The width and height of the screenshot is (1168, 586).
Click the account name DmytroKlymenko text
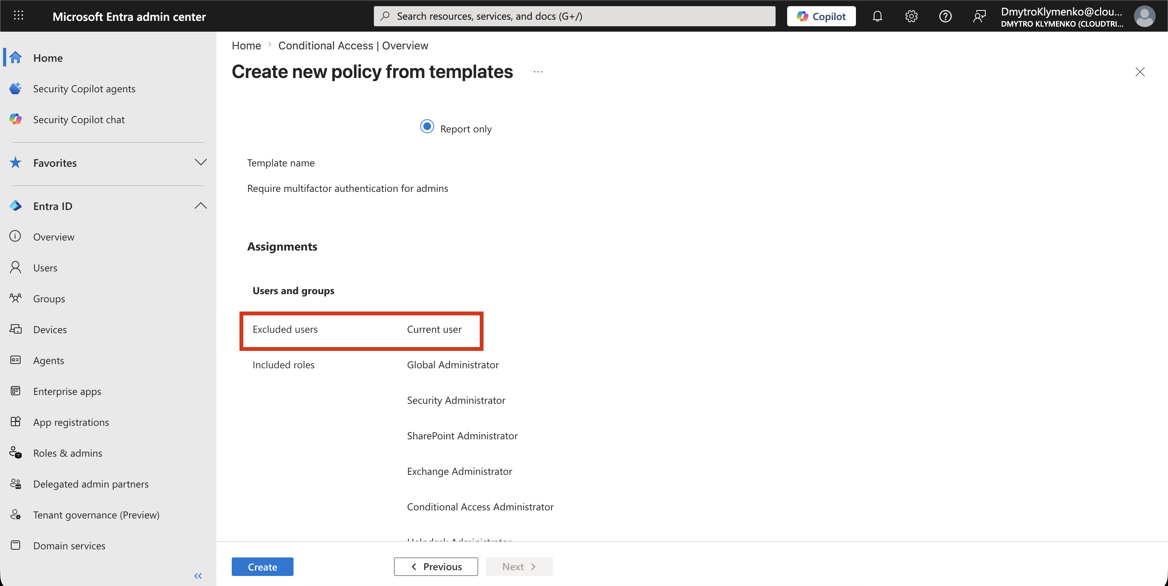click(1062, 12)
